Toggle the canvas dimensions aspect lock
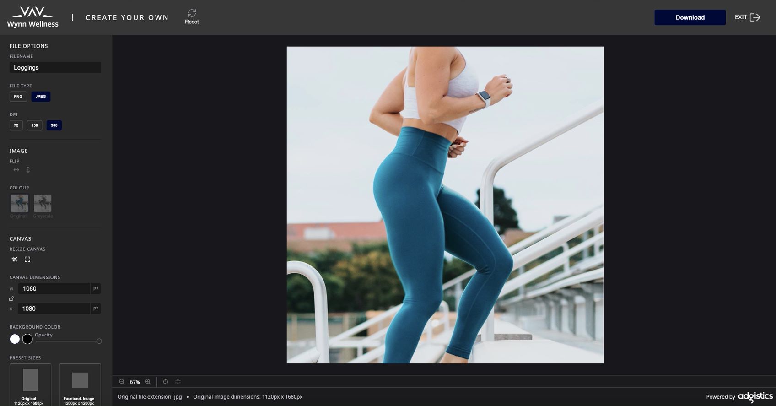The width and height of the screenshot is (776, 406). pos(11,298)
